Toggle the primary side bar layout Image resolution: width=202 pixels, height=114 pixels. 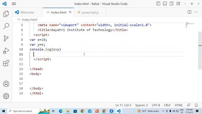click(x=158, y=3)
